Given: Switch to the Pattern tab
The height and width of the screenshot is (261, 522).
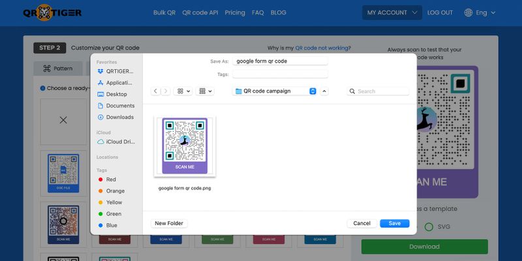Looking at the screenshot, I should [58, 69].
